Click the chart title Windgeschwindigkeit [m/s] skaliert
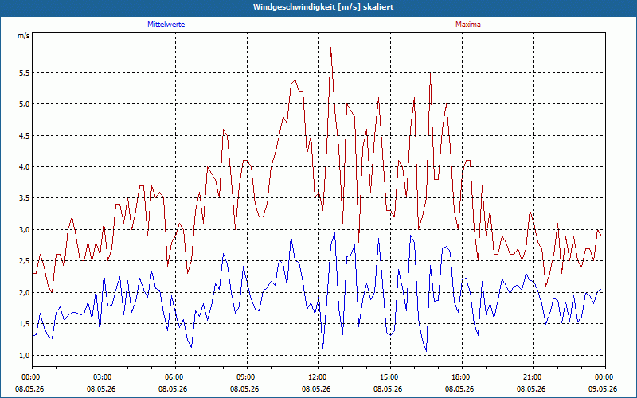The width and height of the screenshot is (637, 398). 323,7
